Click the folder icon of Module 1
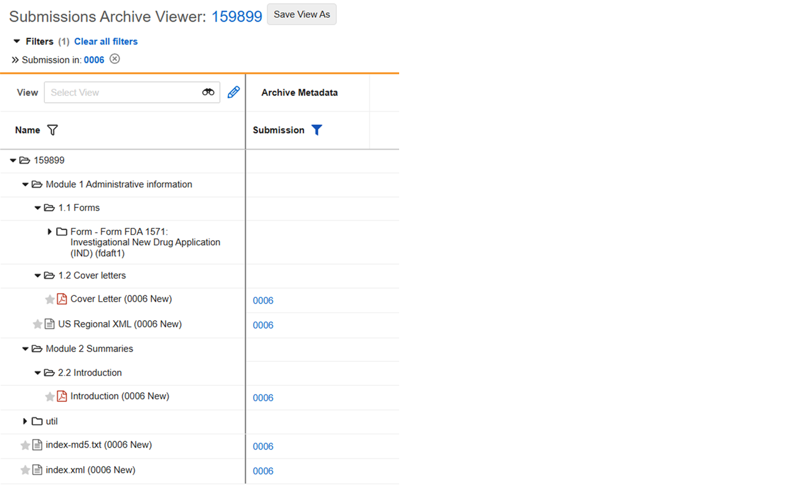Screen dimensions: 810x490 click(37, 184)
